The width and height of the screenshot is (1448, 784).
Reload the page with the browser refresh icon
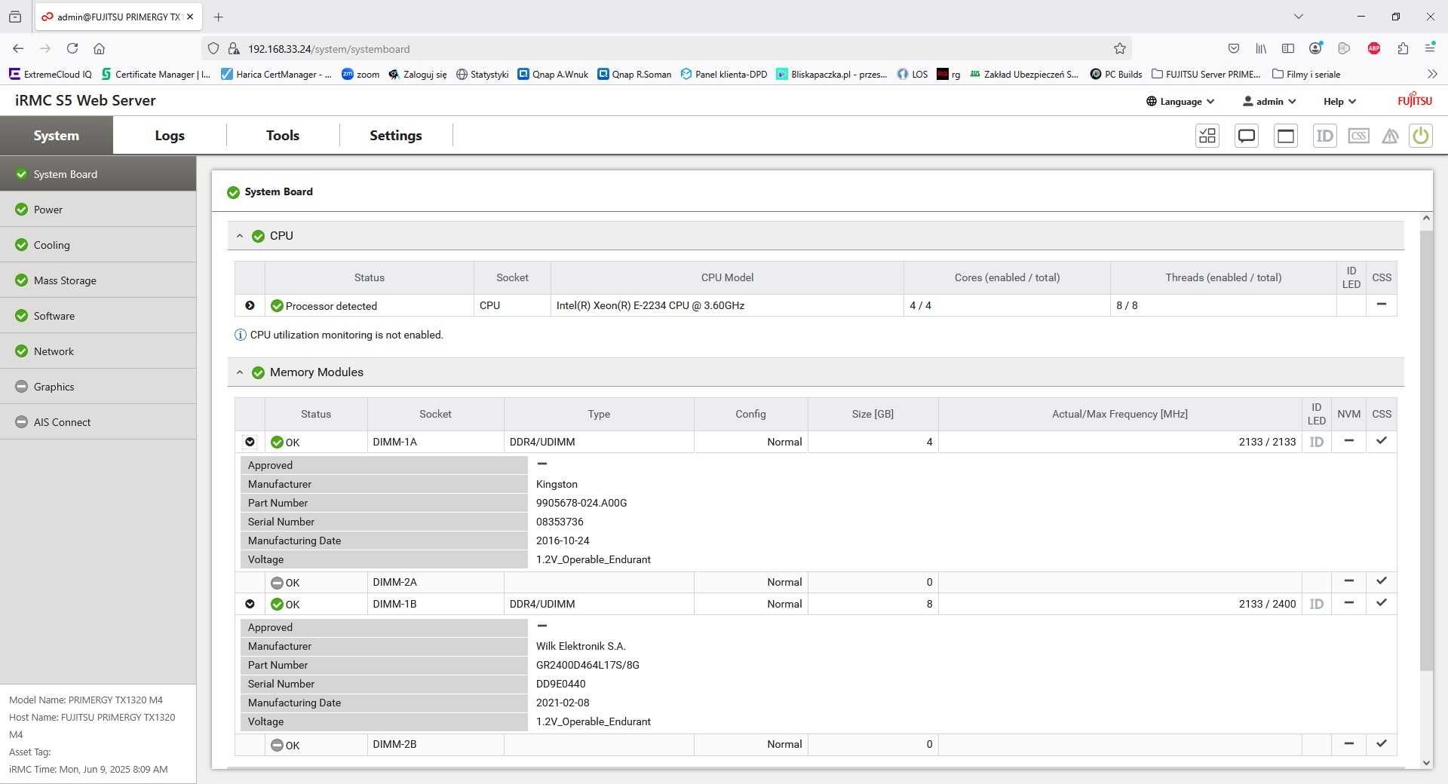(72, 48)
